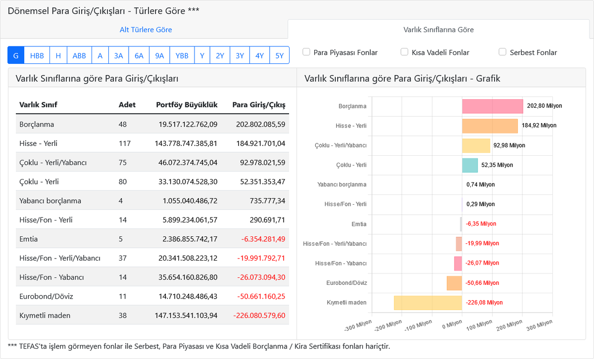Select Çoklu - Yerli/Yabancı table cell
This screenshot has height=359, width=594.
coord(53,162)
